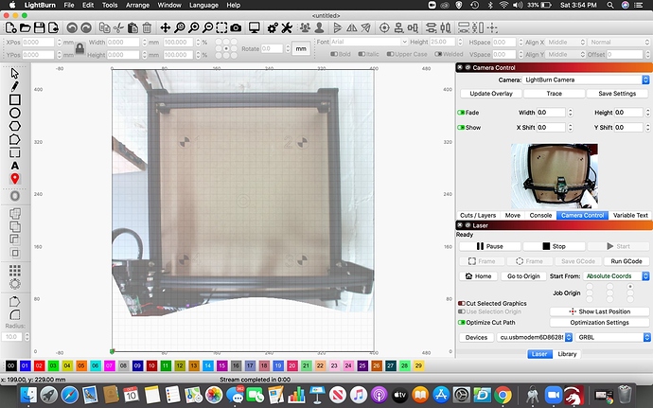Open the cu.usbmodem port dropdown

click(535, 338)
